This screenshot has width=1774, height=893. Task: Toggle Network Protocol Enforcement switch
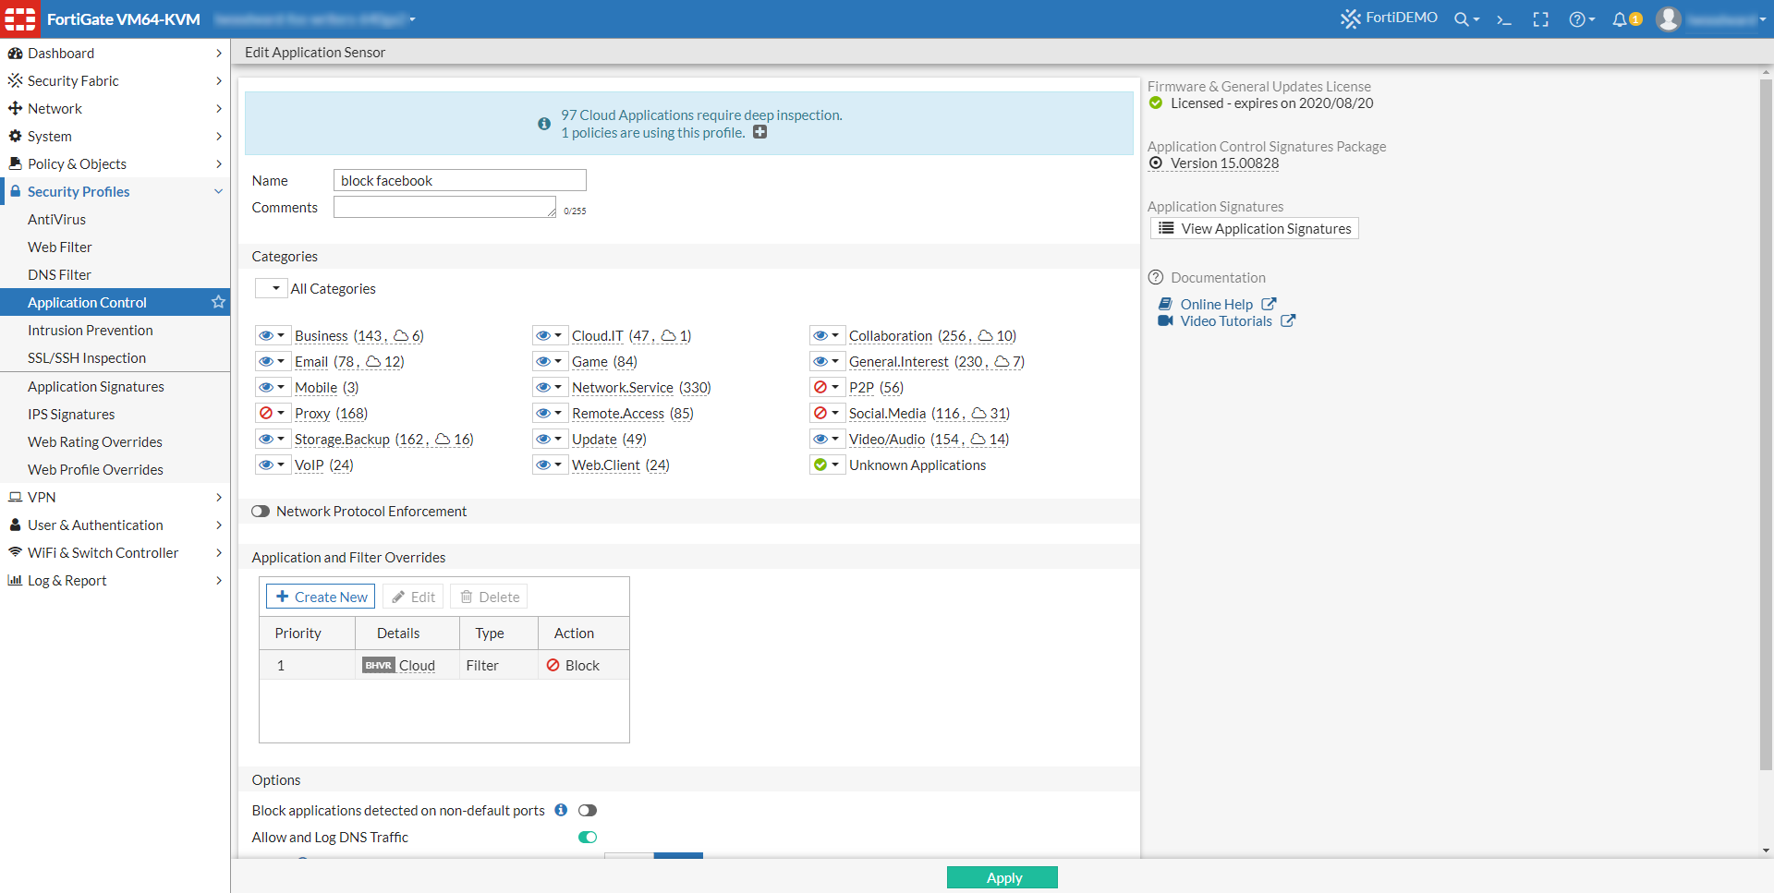coord(261,511)
